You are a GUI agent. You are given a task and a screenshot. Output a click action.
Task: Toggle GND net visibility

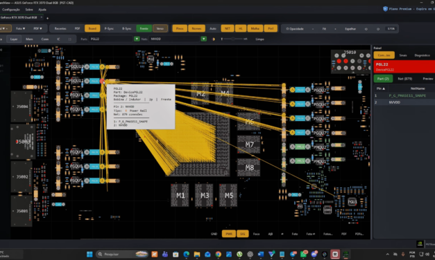(214, 234)
